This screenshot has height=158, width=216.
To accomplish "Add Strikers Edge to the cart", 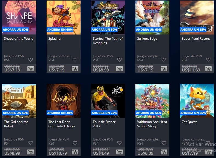I will (x=164, y=69).
